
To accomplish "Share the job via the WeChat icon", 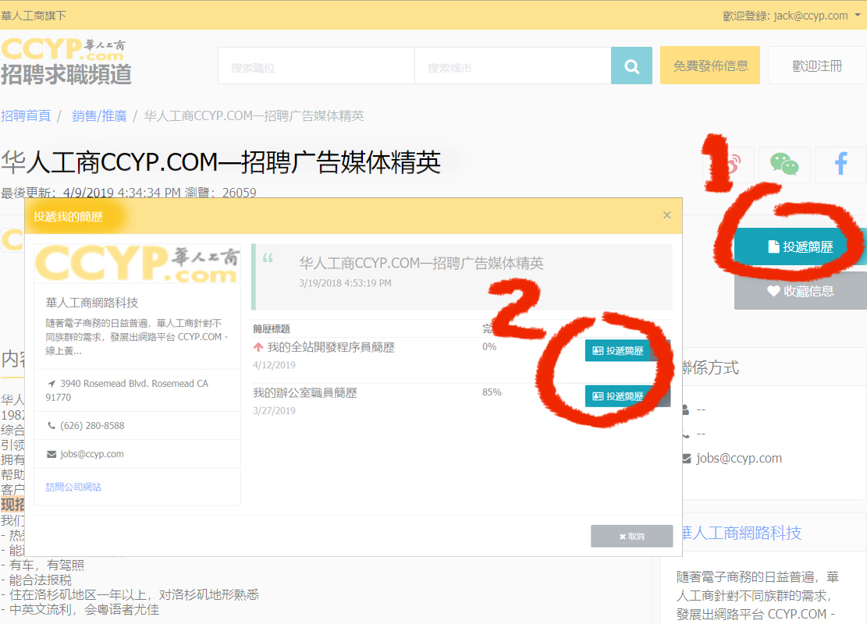I will click(784, 164).
